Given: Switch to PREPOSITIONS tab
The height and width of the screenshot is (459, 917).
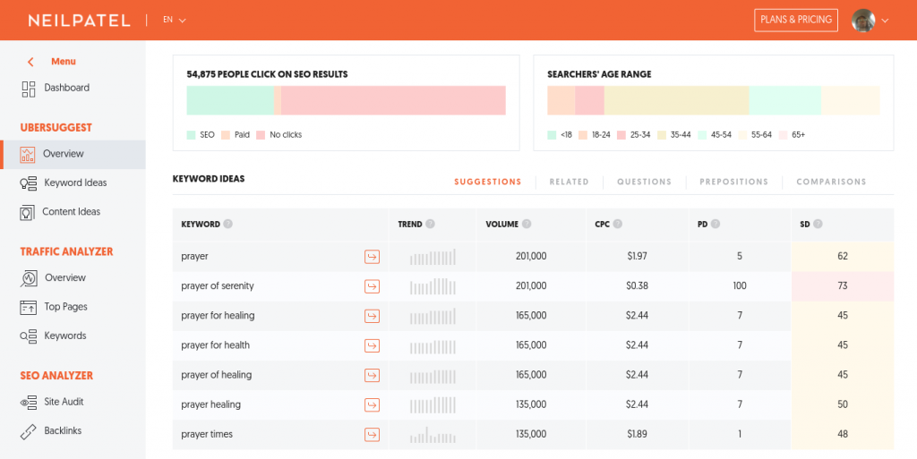Looking at the screenshot, I should 734,182.
